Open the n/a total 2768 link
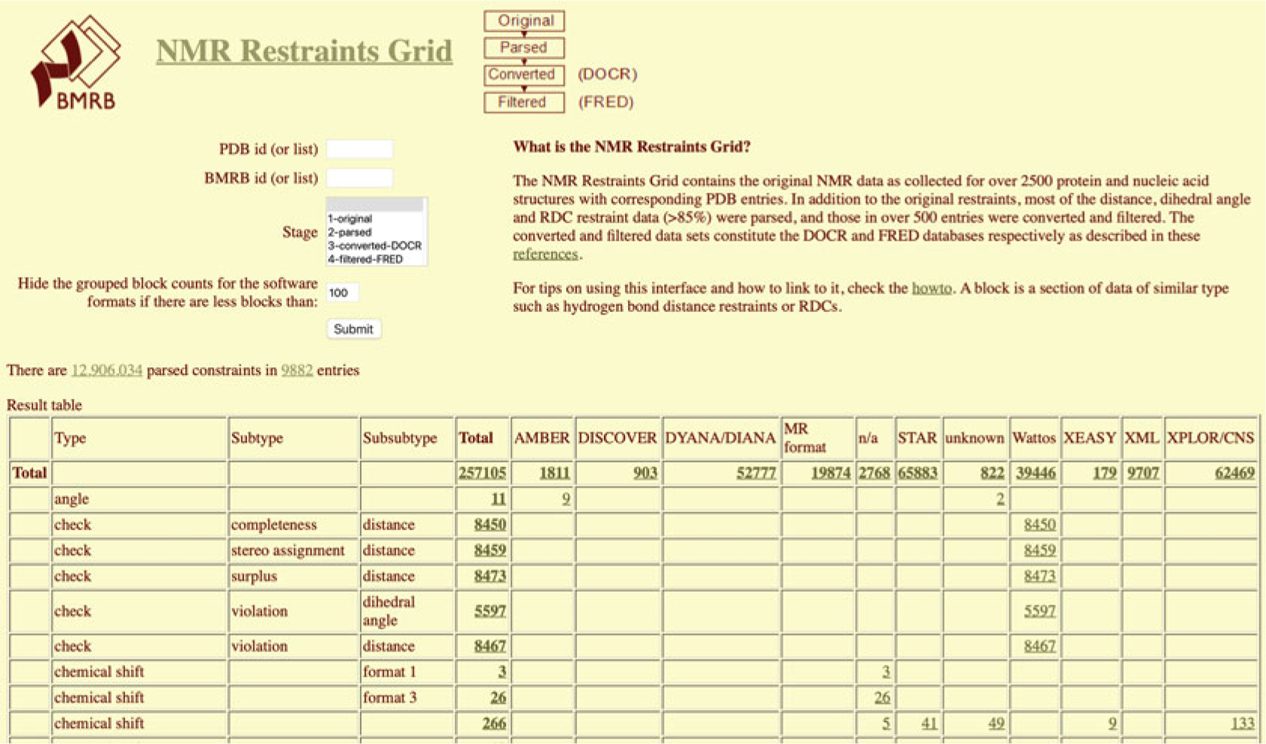The image size is (1266, 744). [x=874, y=473]
